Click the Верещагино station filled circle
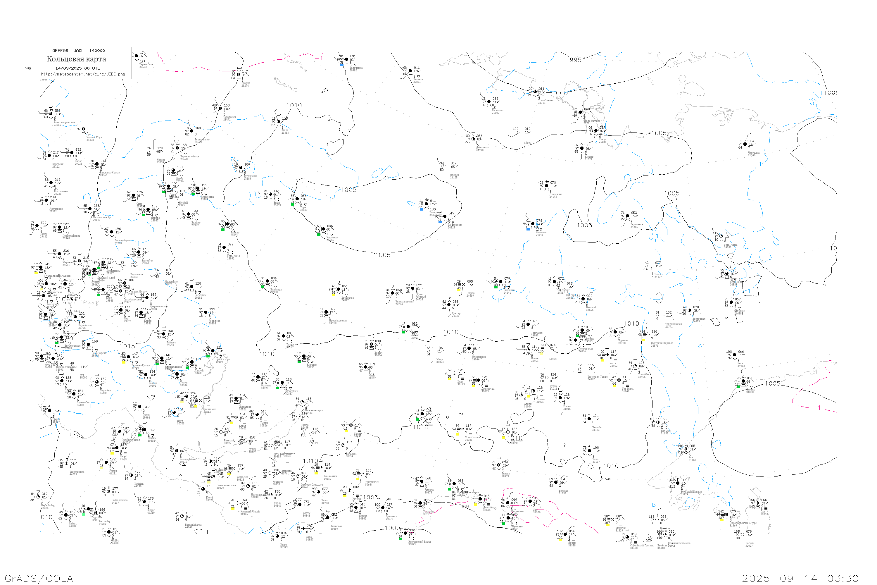Image resolution: width=877 pixels, height=585 pixels. [192, 131]
